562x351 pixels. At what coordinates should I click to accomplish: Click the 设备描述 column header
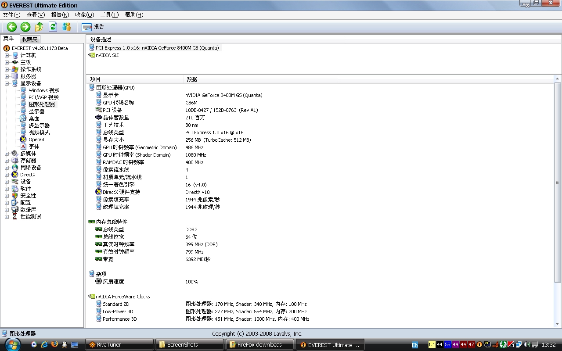tap(324, 39)
